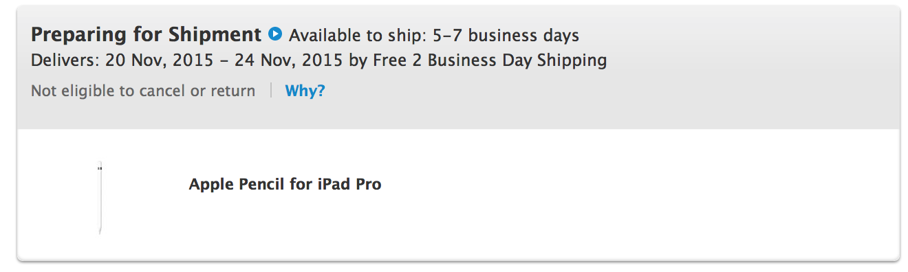Screen dimensions: 908x272
Task: Select the "Apple Pencil for iPad Pro" title
Action: (x=285, y=184)
